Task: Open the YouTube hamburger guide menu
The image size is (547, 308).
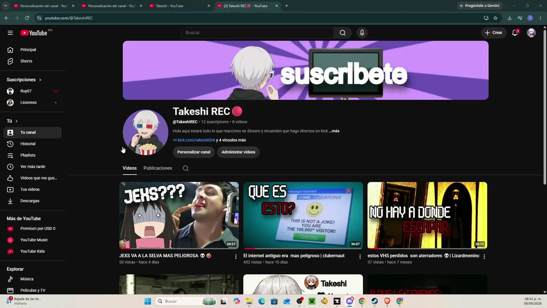Action: [x=10, y=33]
